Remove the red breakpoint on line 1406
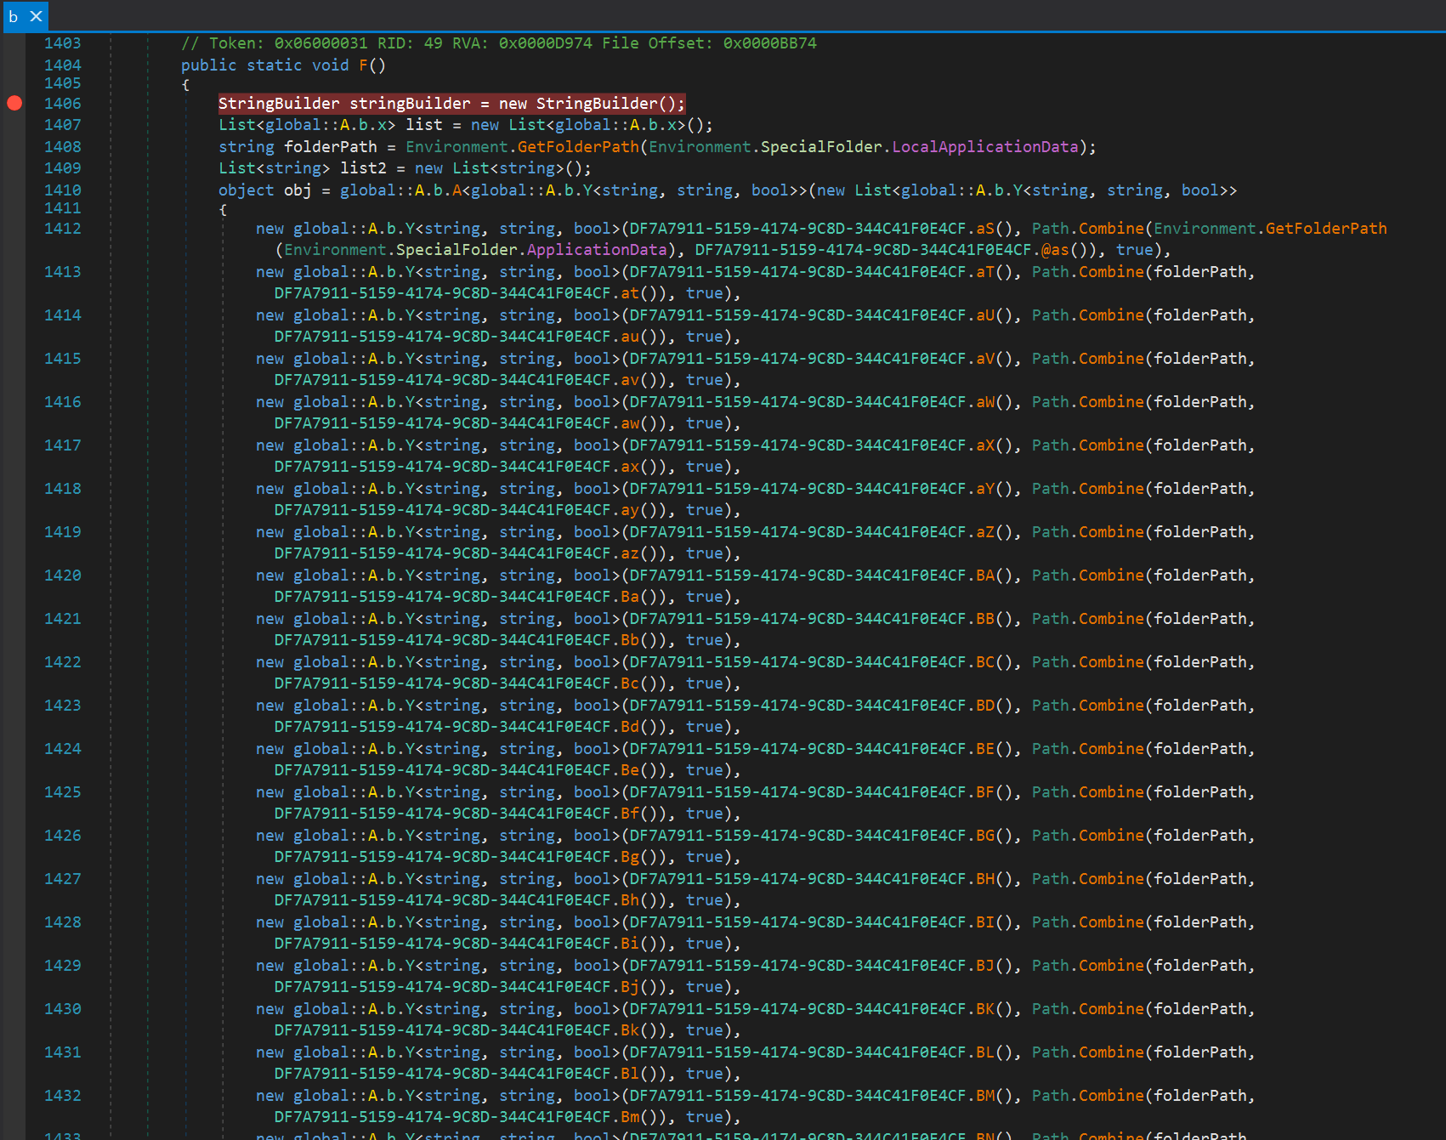This screenshot has height=1140, width=1446. pos(14,103)
